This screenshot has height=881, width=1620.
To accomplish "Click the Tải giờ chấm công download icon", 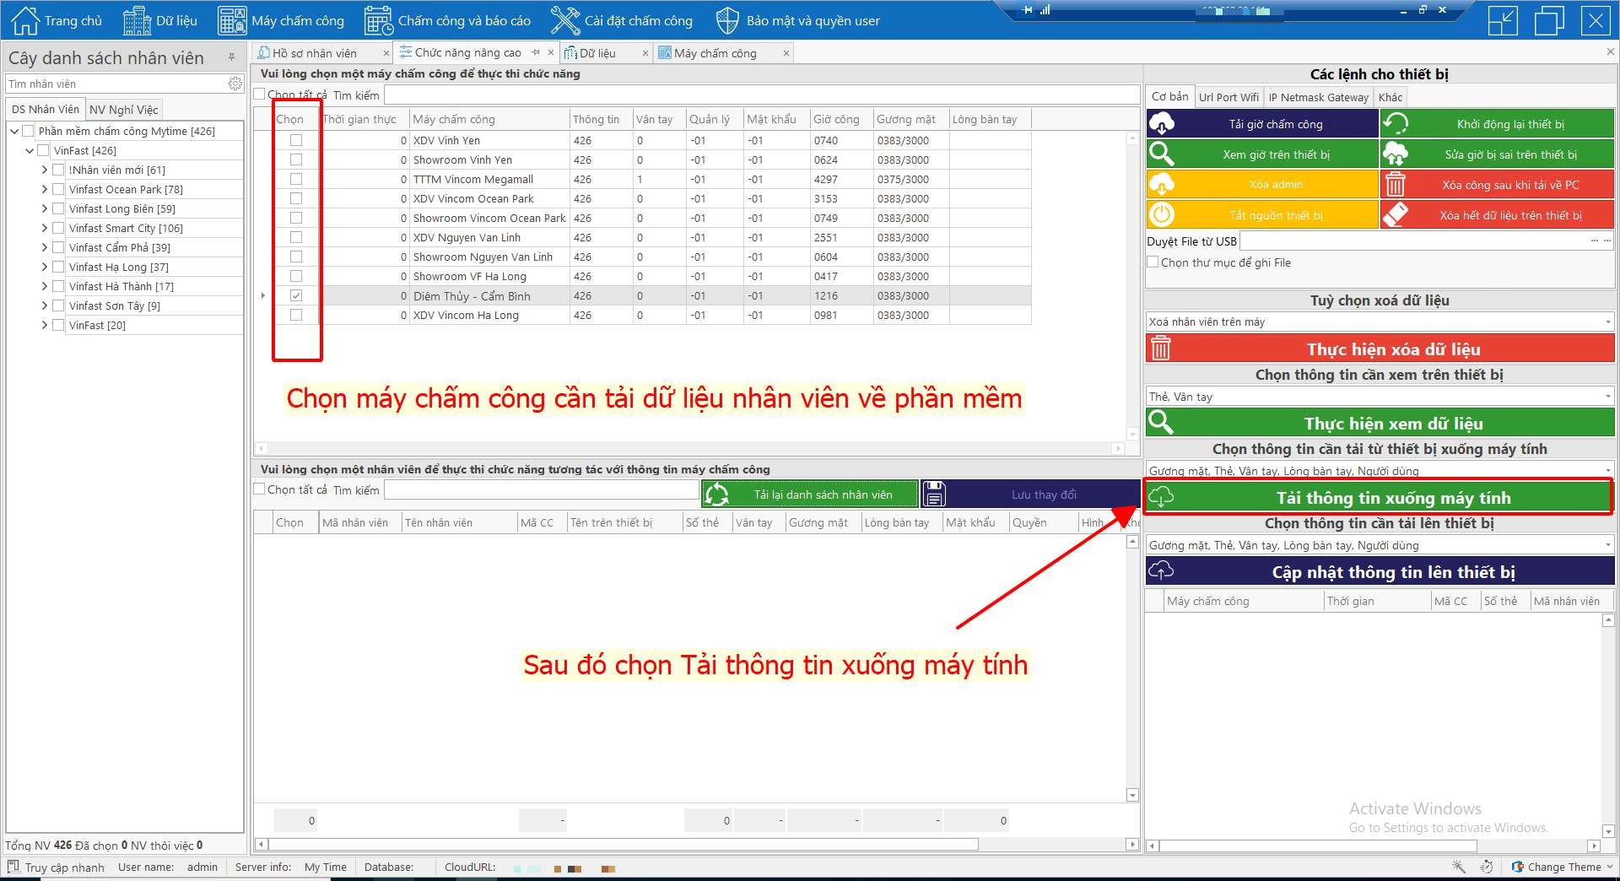I will (x=1162, y=124).
